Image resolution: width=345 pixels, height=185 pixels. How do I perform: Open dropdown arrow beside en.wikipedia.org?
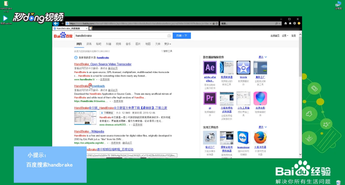(107, 143)
